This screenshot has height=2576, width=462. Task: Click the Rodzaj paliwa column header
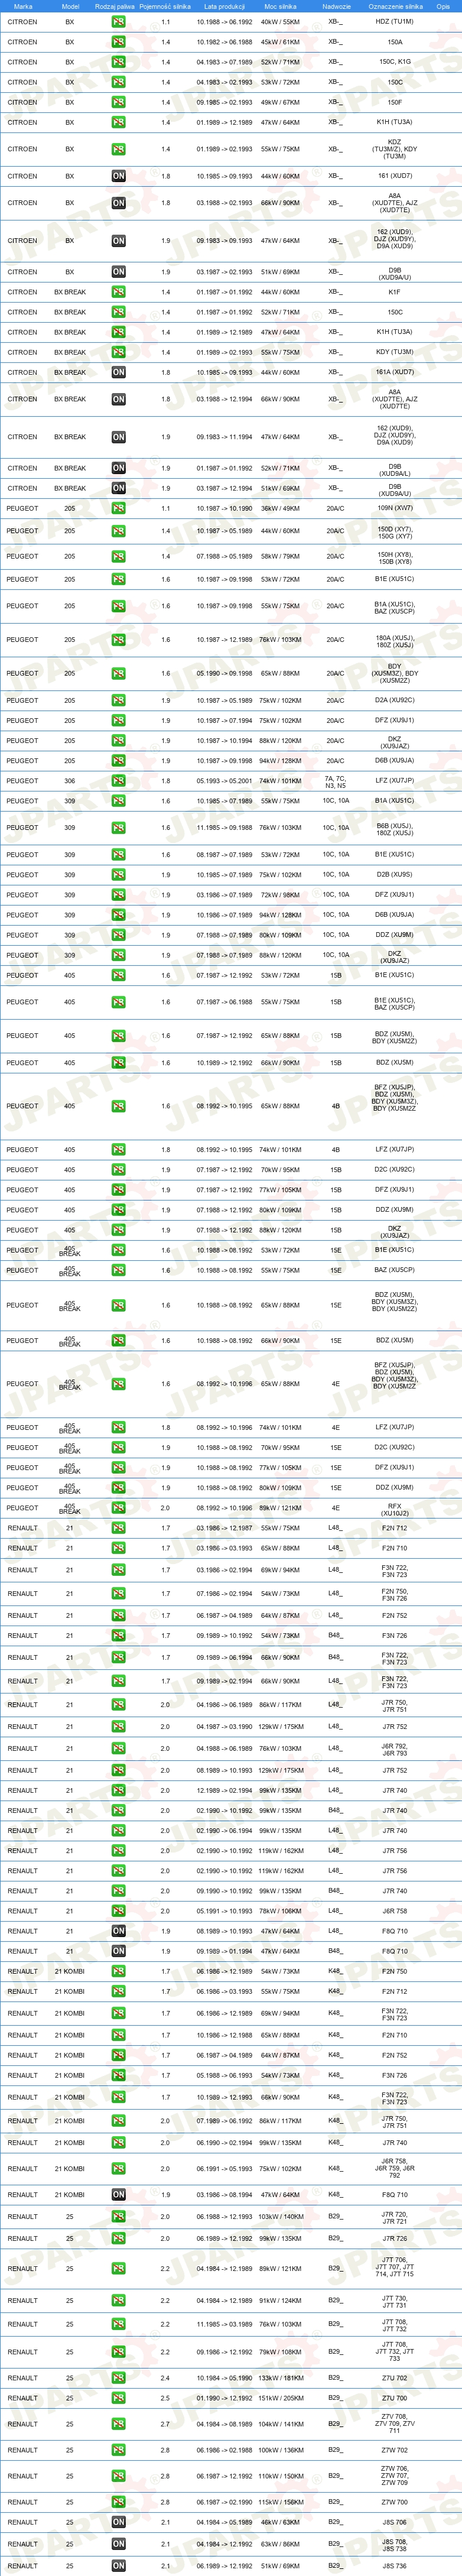115,6
